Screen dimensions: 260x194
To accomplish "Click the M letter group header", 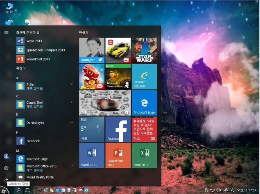I will pyautogui.click(x=18, y=151).
